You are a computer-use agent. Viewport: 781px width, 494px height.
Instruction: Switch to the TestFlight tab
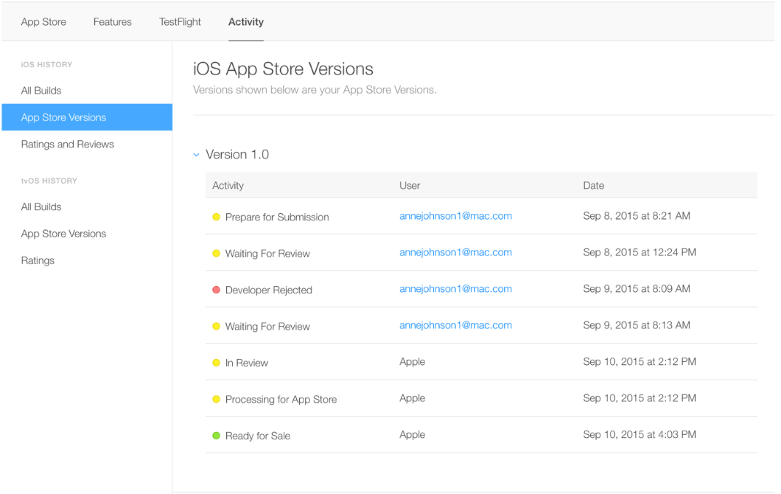point(179,21)
